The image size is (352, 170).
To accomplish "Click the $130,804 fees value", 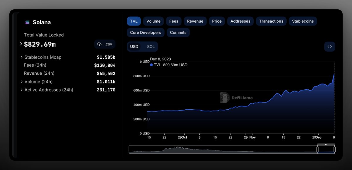I will click(x=105, y=65).
